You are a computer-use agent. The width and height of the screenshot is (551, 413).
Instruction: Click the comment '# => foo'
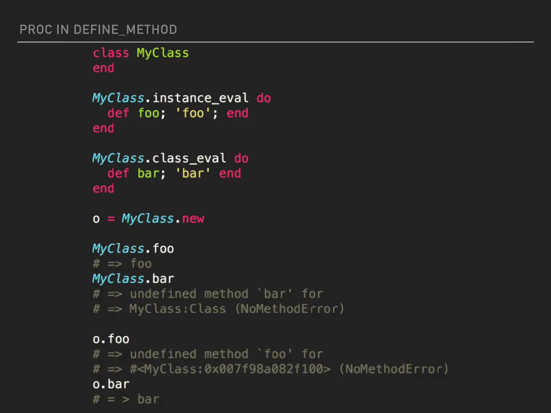[x=122, y=264]
